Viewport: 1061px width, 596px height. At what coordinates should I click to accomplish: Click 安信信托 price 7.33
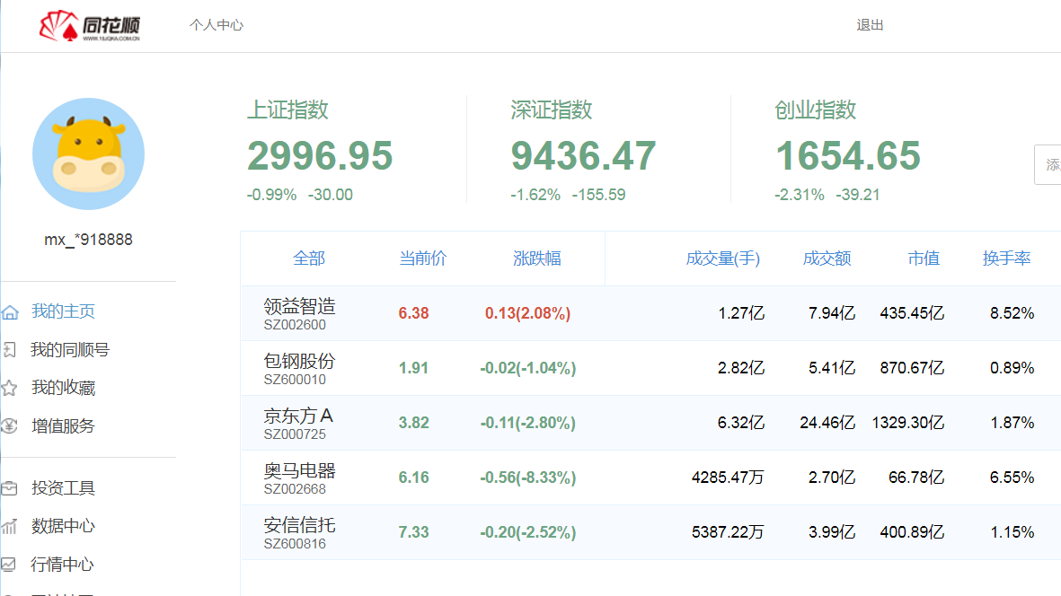(413, 532)
